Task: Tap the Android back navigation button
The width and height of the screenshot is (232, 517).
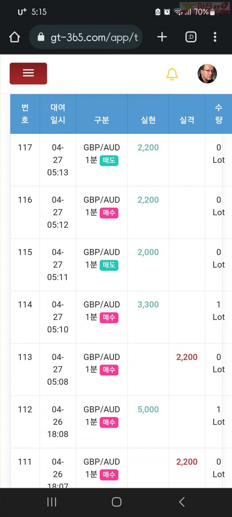Action: point(182,502)
